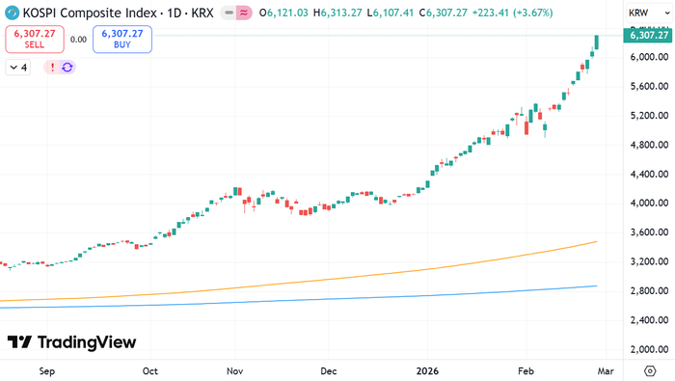Click the low value L6,107.41

coord(390,13)
